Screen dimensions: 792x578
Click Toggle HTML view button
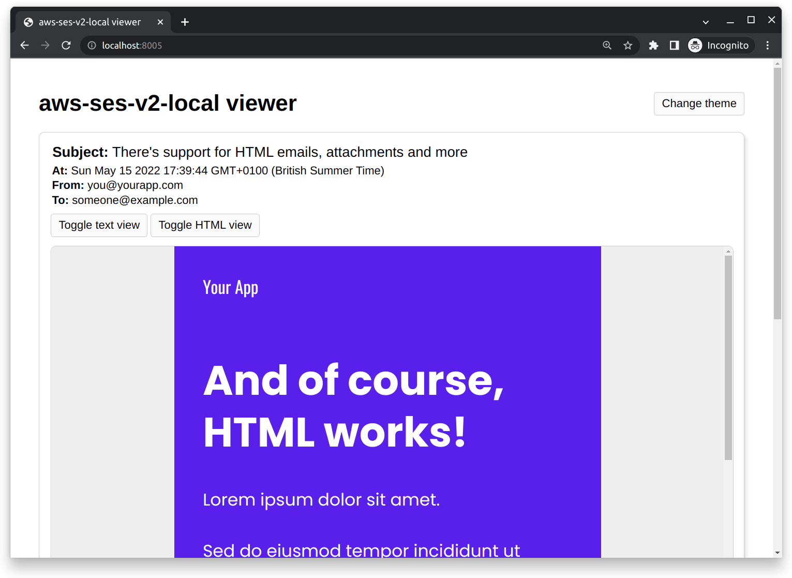click(x=205, y=225)
